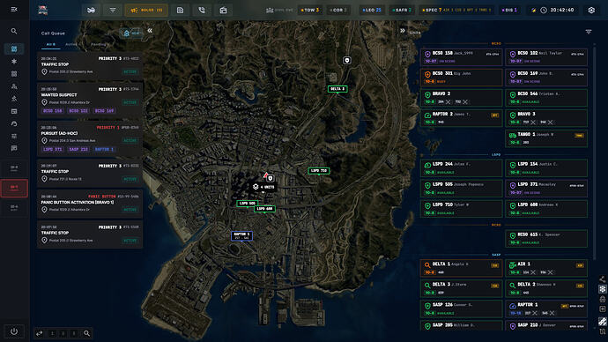Open the settings gear in the top bar

click(591, 10)
